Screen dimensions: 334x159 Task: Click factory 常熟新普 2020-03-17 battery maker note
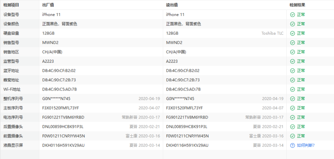pyautogui.click(x=141, y=117)
